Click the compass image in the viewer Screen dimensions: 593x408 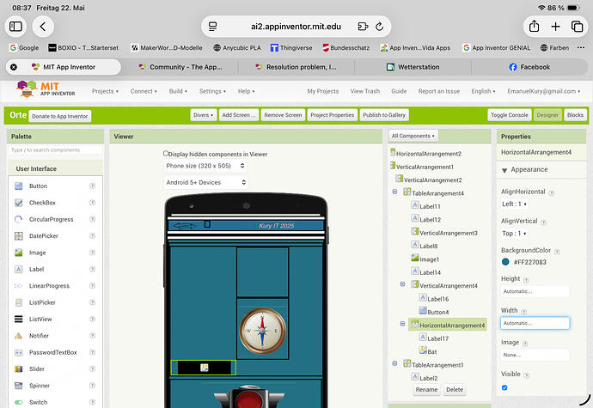pos(262,331)
